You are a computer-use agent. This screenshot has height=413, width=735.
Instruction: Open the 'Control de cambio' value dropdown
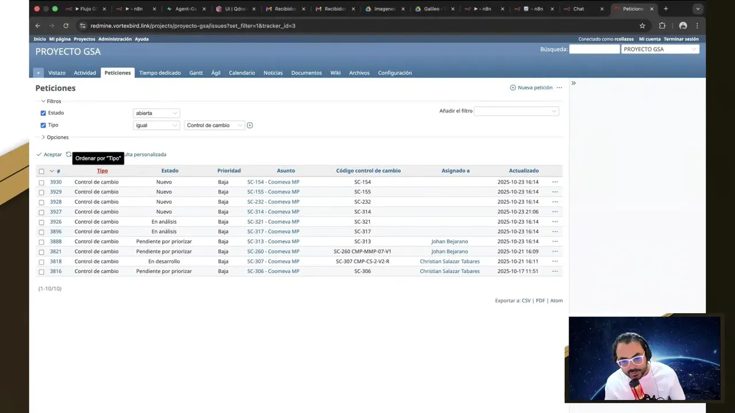[214, 125]
